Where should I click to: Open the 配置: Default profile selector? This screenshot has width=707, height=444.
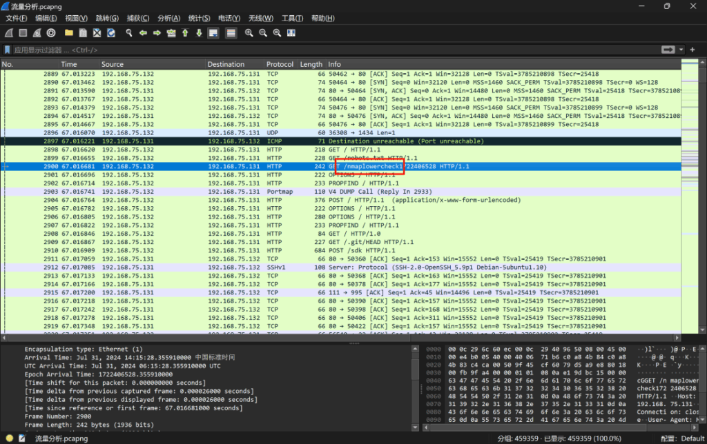click(682, 438)
